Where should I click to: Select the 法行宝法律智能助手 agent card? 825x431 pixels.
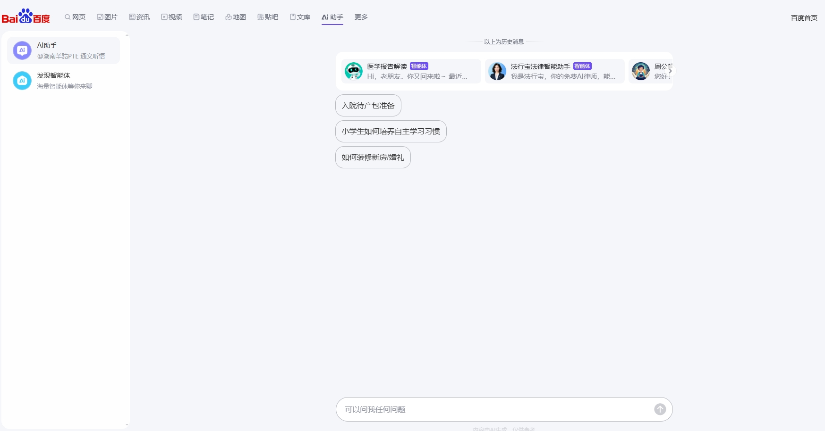click(x=554, y=71)
